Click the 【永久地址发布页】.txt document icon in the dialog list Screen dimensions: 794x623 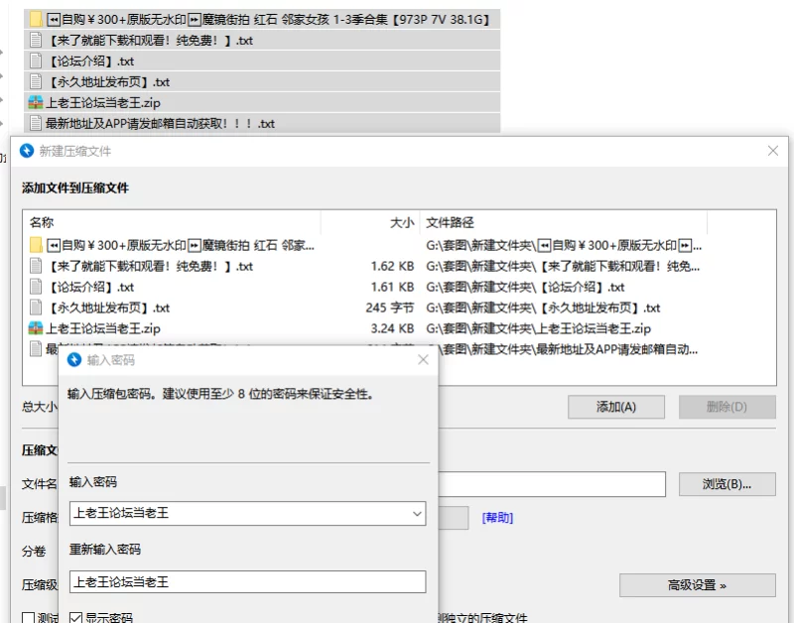pos(36,308)
